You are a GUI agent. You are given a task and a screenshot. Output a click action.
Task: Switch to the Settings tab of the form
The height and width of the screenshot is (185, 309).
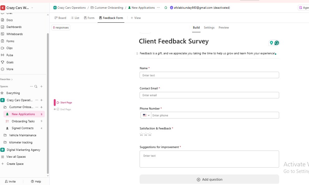tap(209, 28)
